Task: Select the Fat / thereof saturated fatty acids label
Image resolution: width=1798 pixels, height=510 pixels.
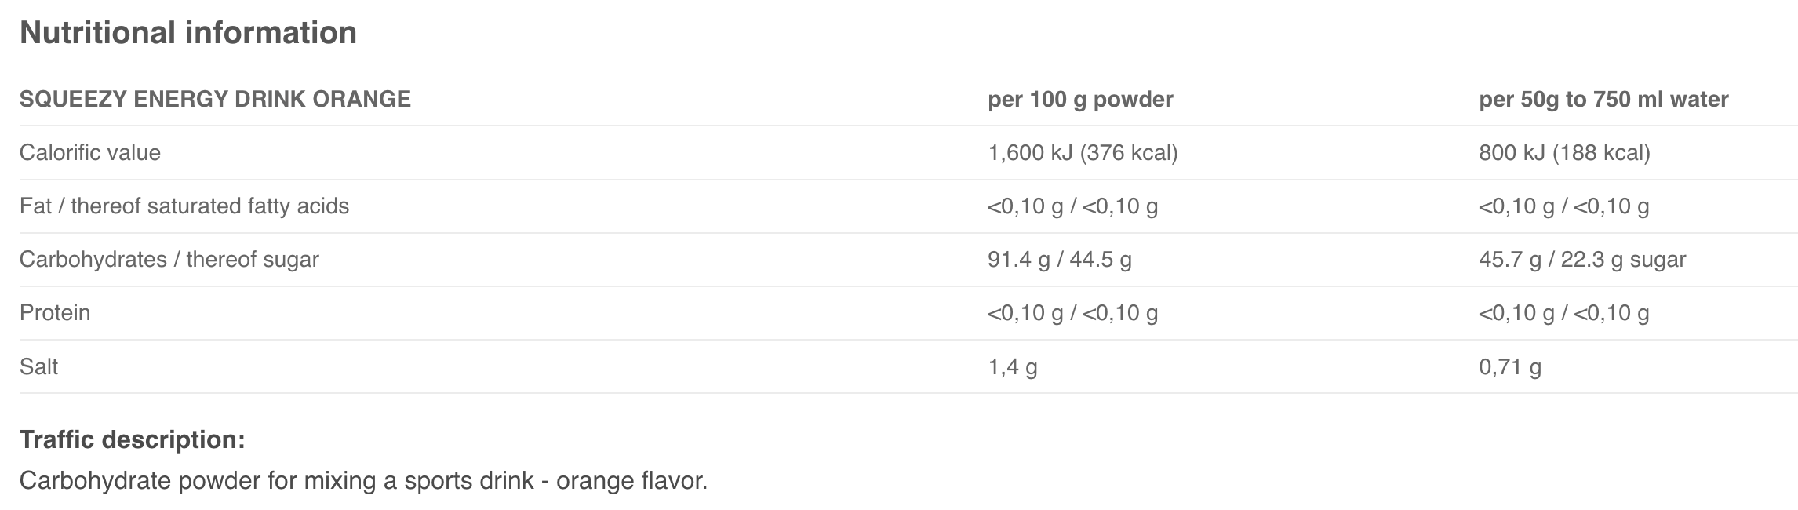Action: [x=184, y=206]
